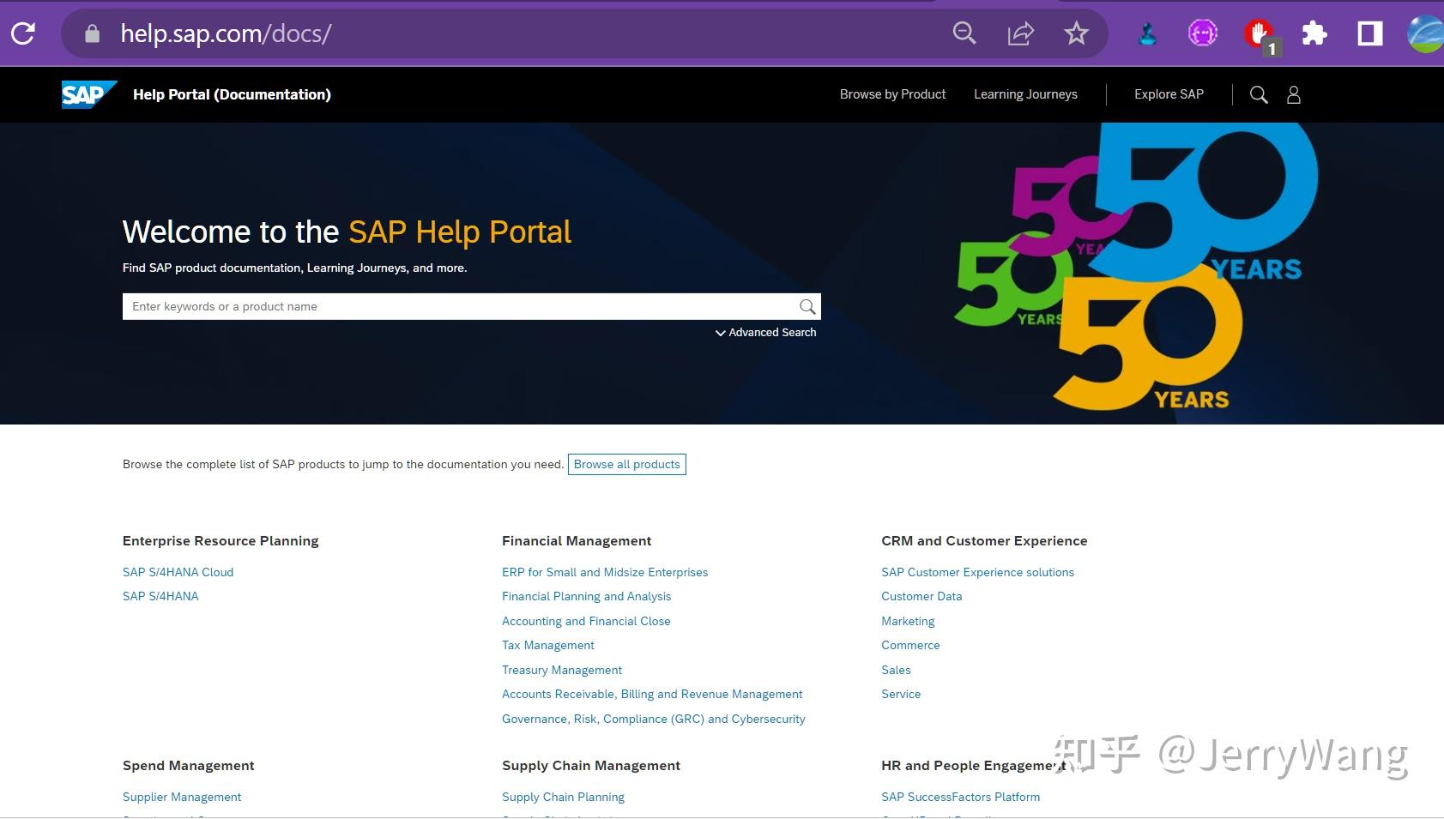
Task: Open the SAP Help Portal search icon
Action: click(1259, 94)
